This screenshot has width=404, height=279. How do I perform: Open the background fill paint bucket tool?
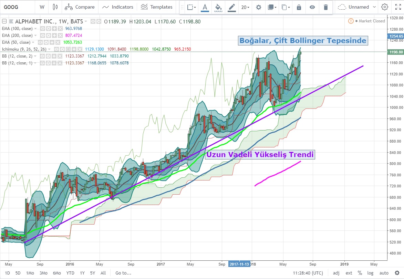218,7
